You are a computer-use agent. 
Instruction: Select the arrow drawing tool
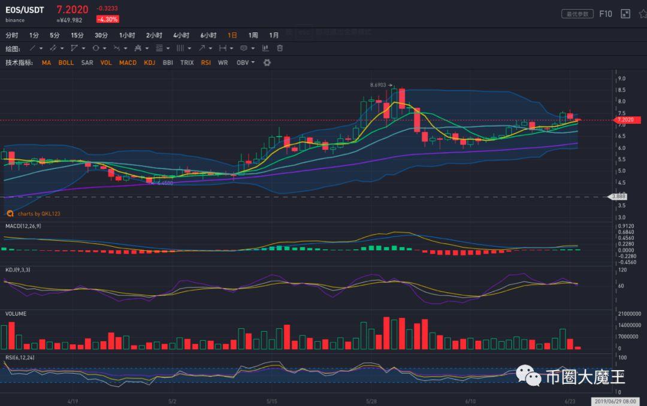[x=202, y=49]
